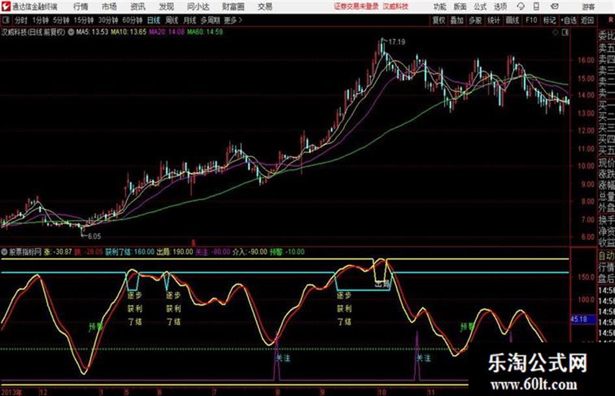This screenshot has height=396, width=615.
Task: Click the 叠加 toolbar button
Action: coord(457,20)
